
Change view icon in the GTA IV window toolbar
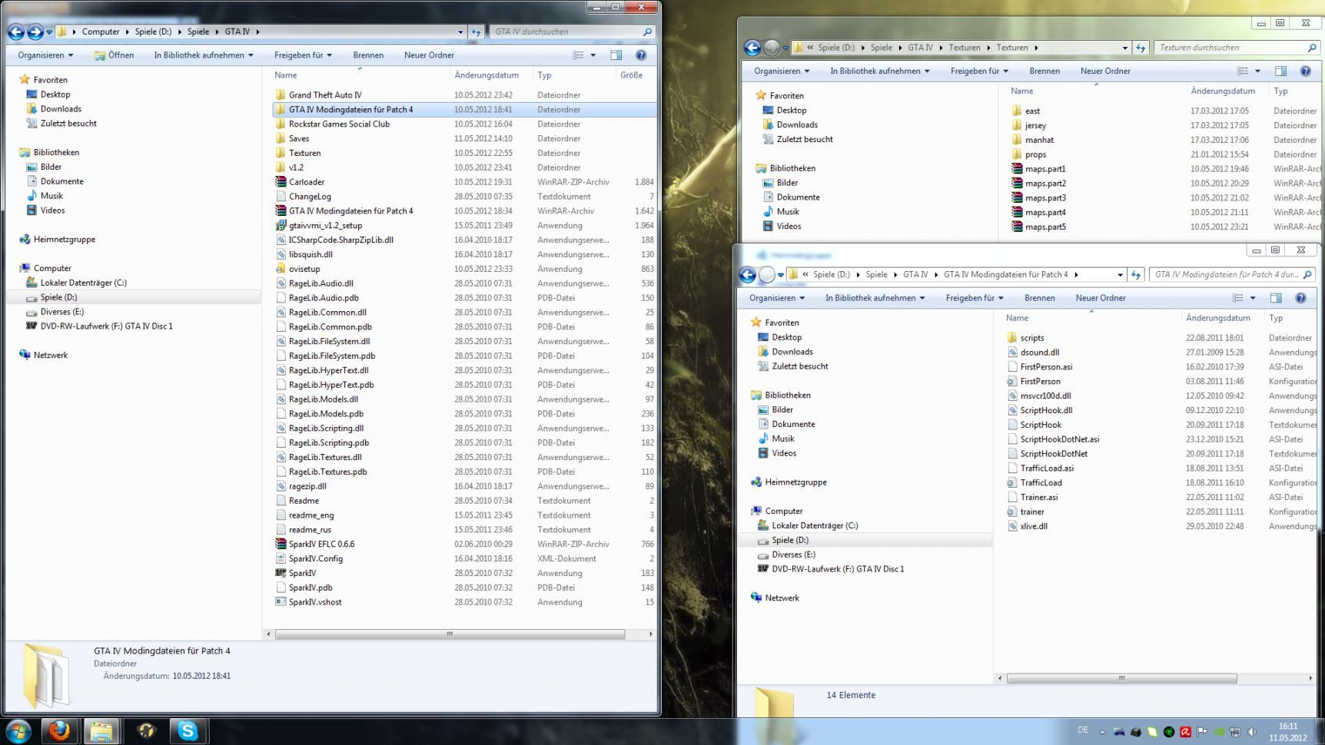578,55
